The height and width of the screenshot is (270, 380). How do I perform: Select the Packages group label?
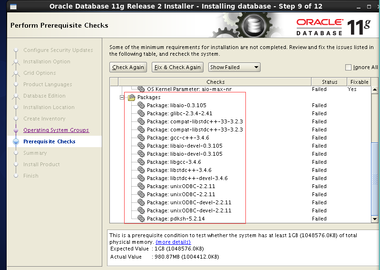pyautogui.click(x=149, y=97)
